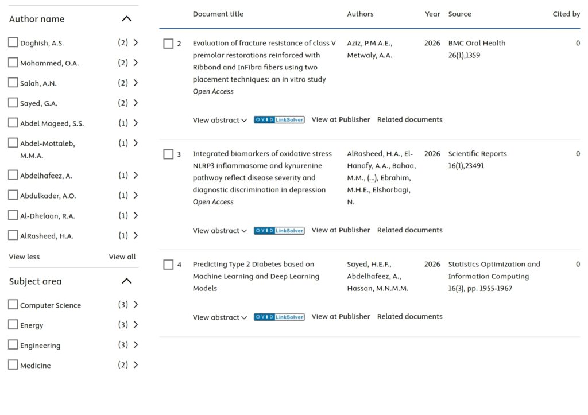Collapse the Subject area filter section
This screenshot has height=415, width=588.
coord(127,281)
